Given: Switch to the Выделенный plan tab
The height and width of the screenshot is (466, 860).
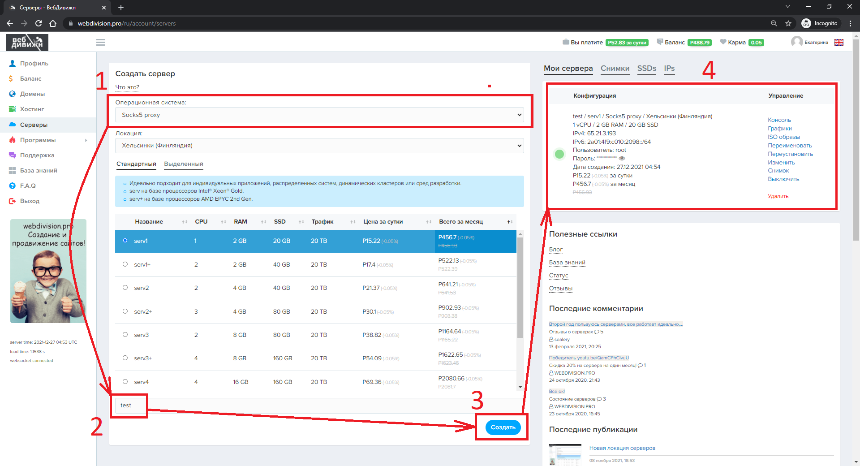Looking at the screenshot, I should click(183, 164).
